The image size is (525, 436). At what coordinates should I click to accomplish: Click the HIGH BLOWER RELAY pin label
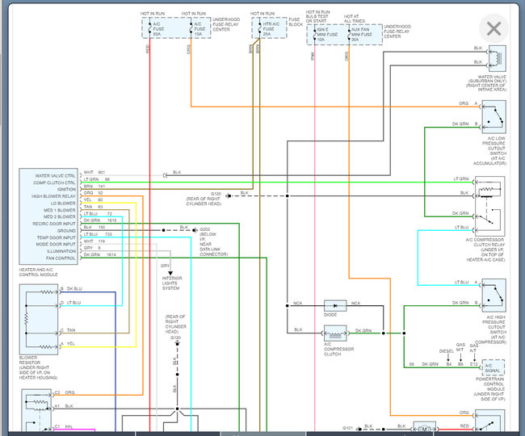pyautogui.click(x=53, y=196)
